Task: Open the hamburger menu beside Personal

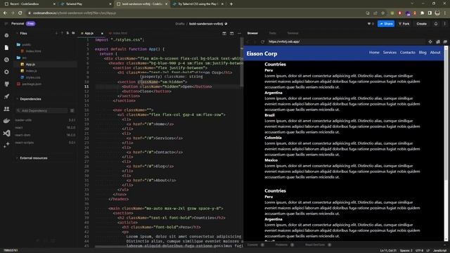Action: click(6, 23)
